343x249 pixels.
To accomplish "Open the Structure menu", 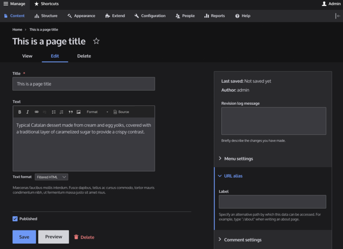I will [x=46, y=16].
